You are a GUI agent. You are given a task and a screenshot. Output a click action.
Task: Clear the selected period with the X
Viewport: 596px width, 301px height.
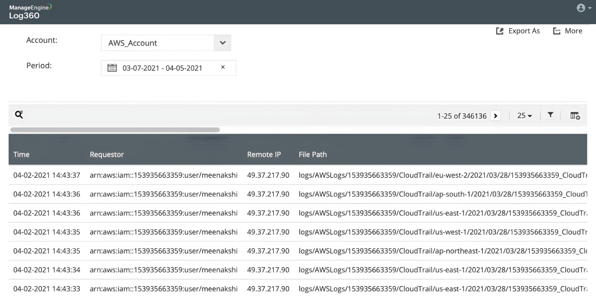pos(223,67)
